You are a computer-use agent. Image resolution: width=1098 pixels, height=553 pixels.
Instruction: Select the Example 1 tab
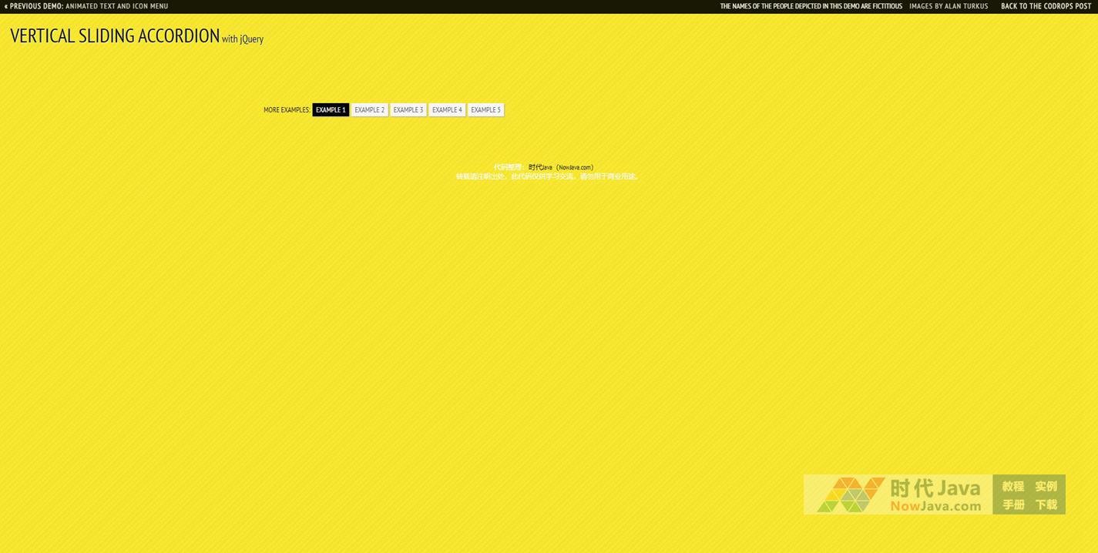[331, 110]
